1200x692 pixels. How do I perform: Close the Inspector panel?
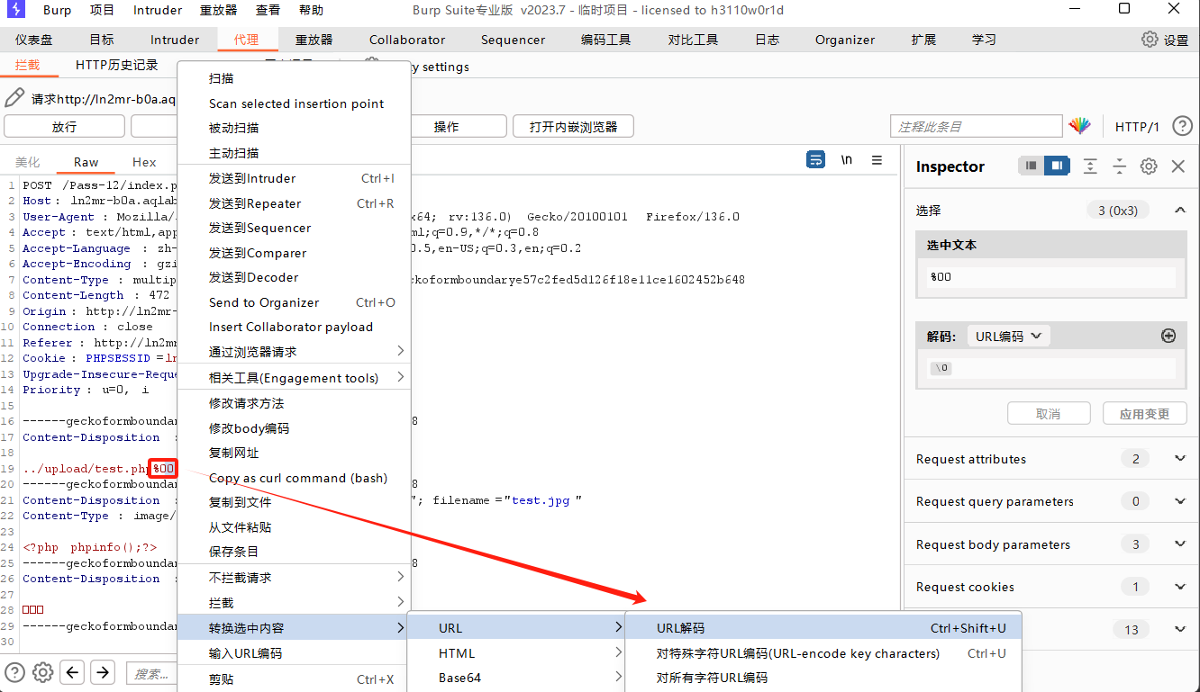coord(1177,166)
